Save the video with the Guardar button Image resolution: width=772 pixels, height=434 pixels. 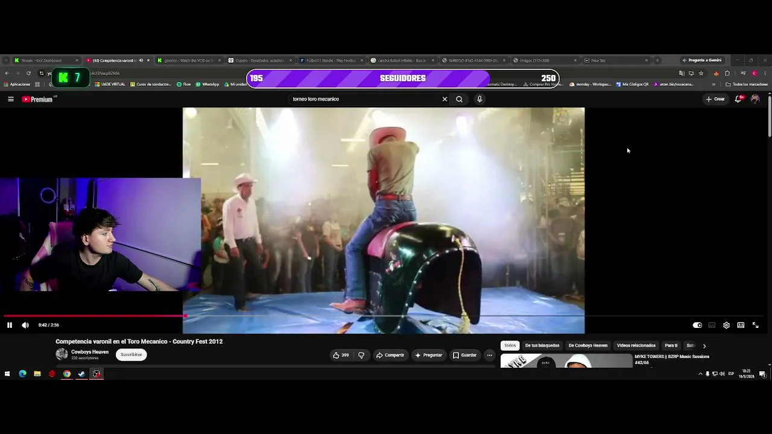pos(465,355)
